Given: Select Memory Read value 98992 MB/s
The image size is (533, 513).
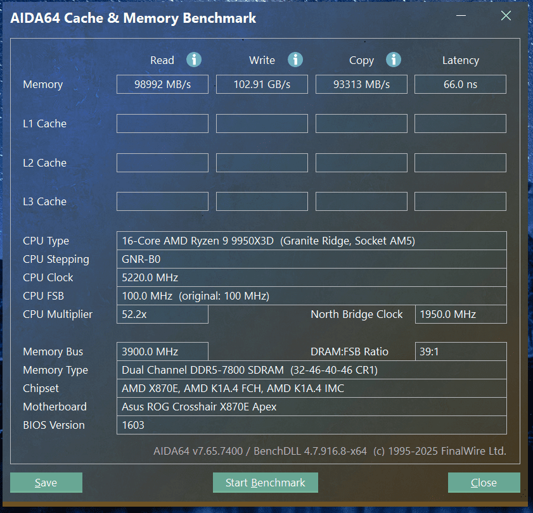Looking at the screenshot, I should pyautogui.click(x=162, y=84).
